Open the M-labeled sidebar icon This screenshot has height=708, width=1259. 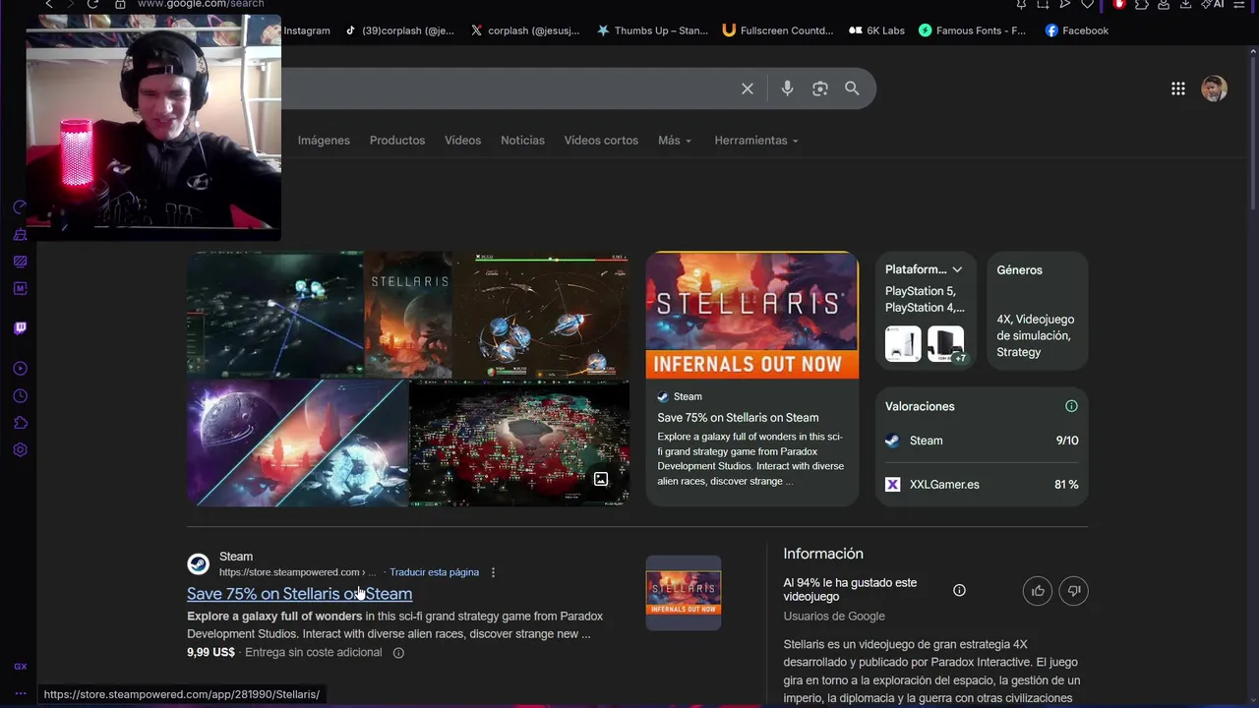[20, 289]
